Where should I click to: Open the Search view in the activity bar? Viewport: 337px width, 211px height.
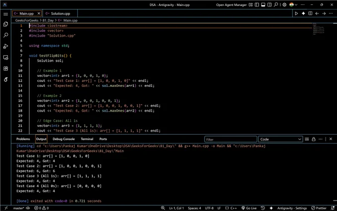(x=6, y=35)
